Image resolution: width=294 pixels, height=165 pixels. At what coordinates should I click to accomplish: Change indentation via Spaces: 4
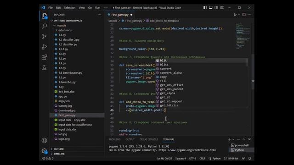[181, 158]
